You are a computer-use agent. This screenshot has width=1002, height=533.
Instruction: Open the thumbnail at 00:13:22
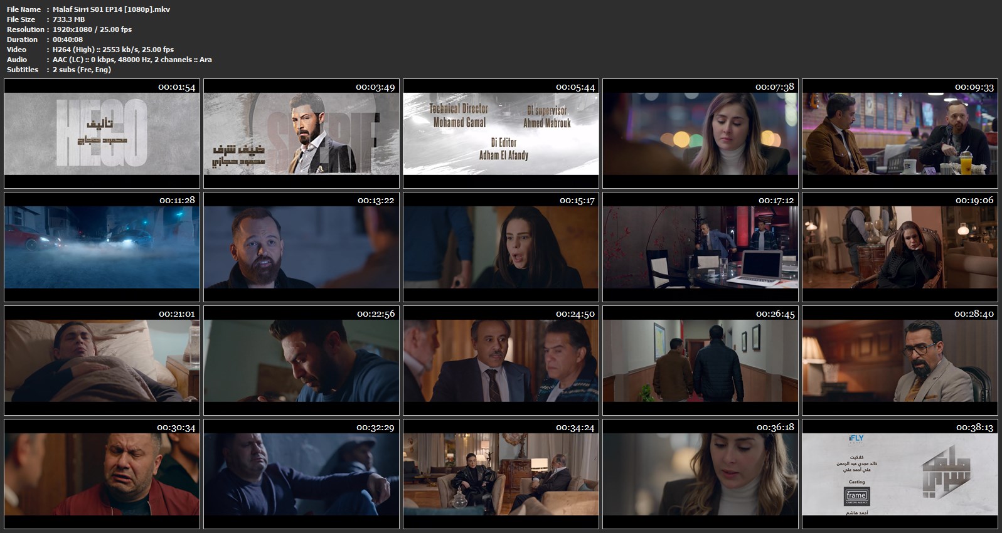301,247
